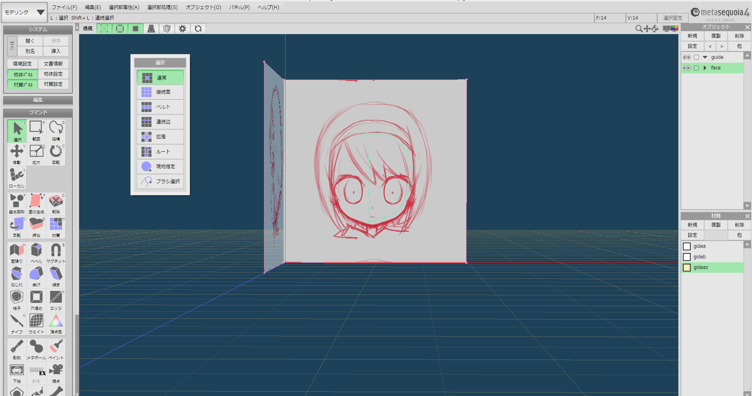Screen dimensions: 752x396
Task: Choose the 範囲 rectangle selection tool
Action: (36, 131)
